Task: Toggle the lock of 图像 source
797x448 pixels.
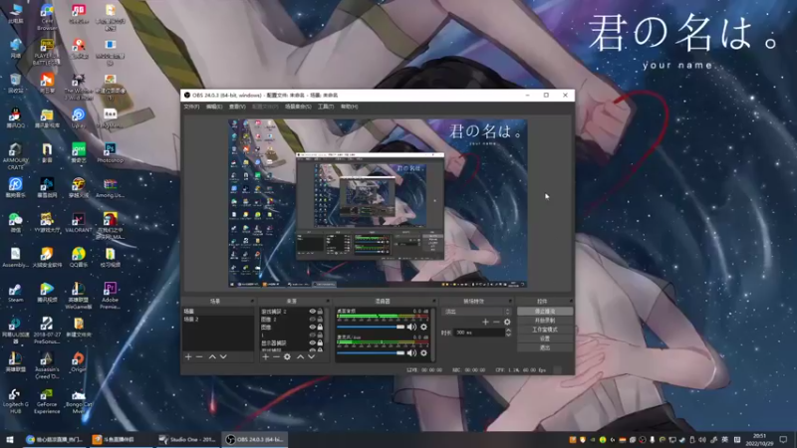Action: click(320, 328)
